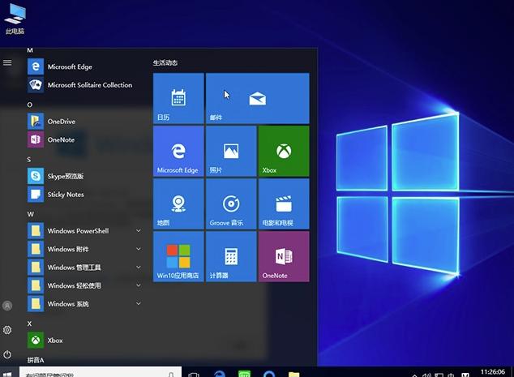514x377 pixels.
Task: Expand the Windows 附件 folder chevron
Action: pos(139,249)
